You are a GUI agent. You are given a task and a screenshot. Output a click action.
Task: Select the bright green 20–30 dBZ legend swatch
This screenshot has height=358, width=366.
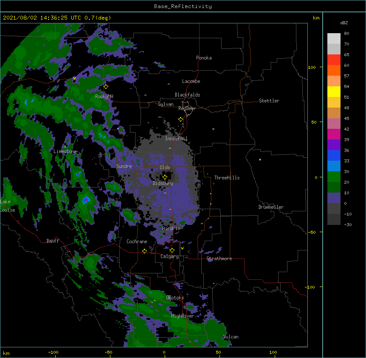tap(334, 177)
